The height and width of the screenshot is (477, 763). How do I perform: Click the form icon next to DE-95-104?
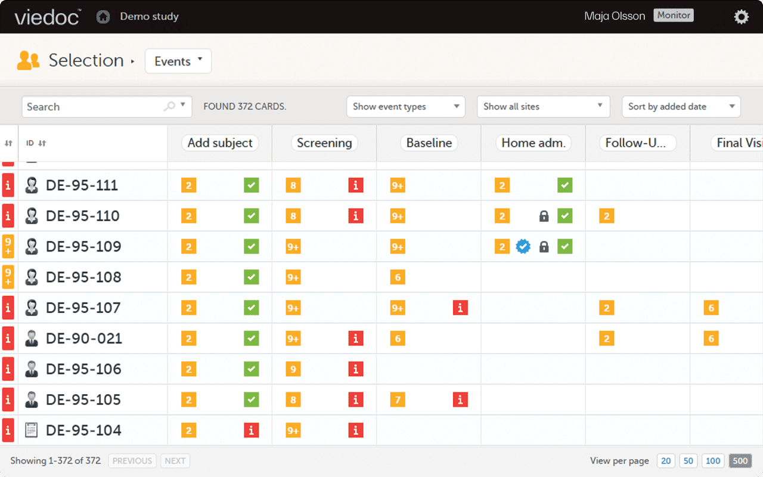(x=32, y=430)
